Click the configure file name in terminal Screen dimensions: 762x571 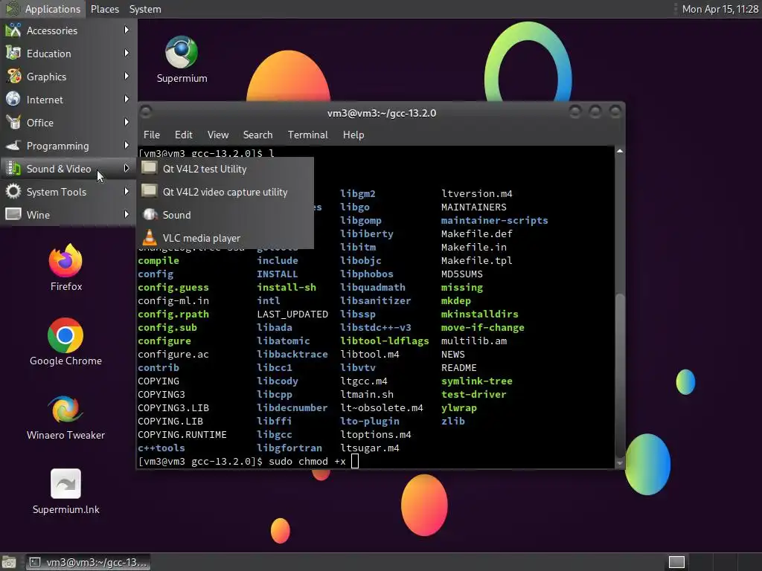[x=164, y=341]
